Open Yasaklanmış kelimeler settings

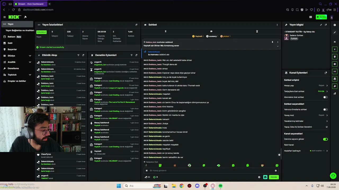click(306, 121)
